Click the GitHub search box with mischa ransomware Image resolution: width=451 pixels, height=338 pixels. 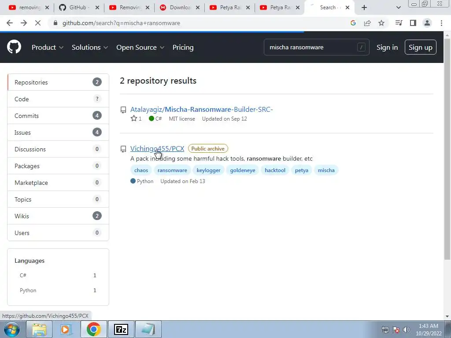click(316, 47)
